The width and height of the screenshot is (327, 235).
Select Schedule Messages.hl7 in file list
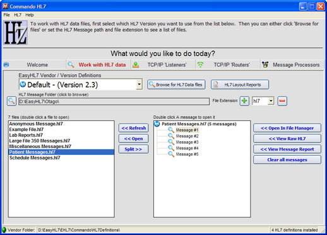coord(61,158)
